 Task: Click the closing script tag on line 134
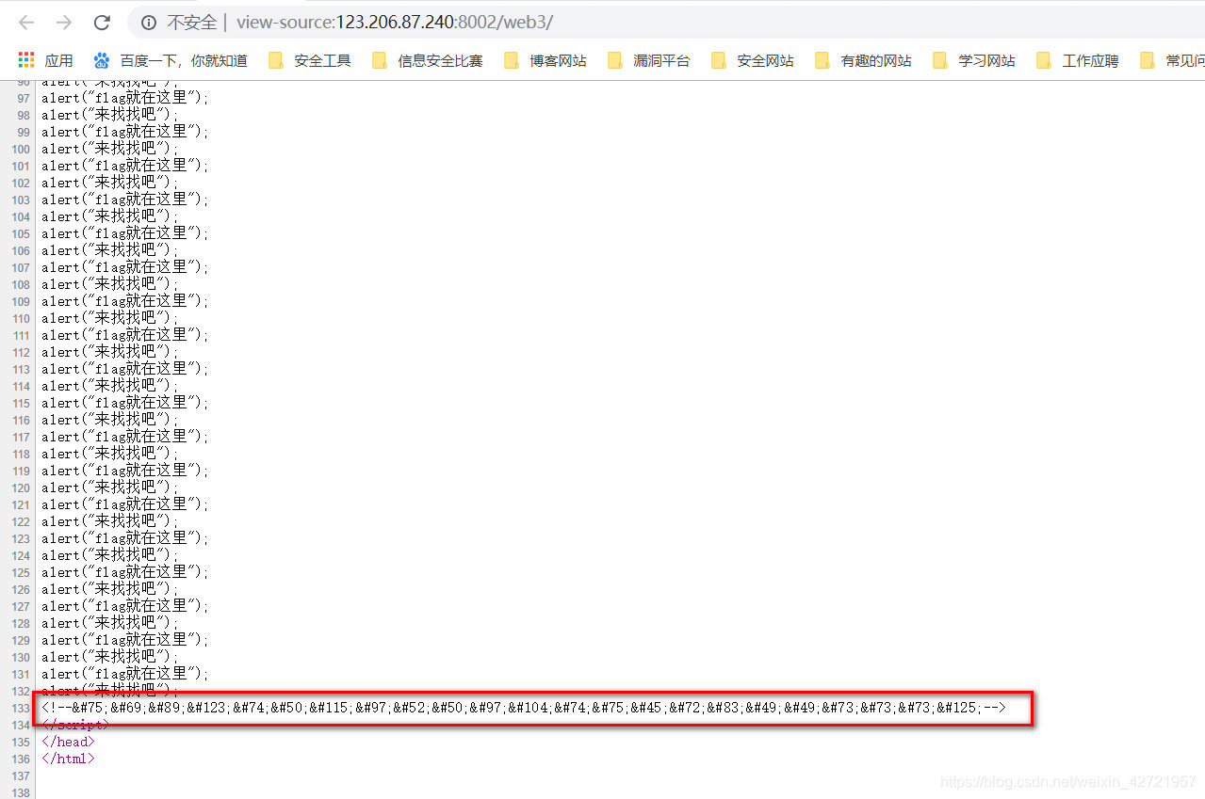click(x=75, y=725)
